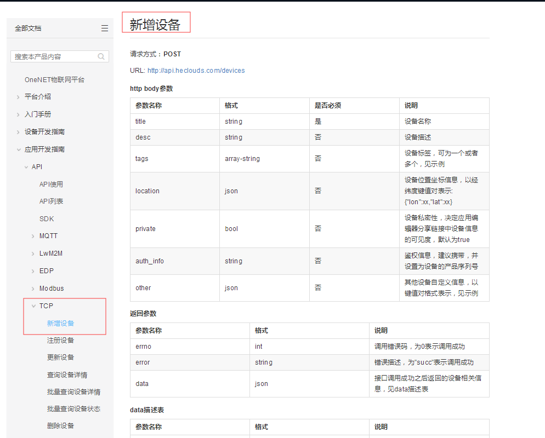Click the search magnifier icon
The image size is (545, 438).
(x=100, y=56)
